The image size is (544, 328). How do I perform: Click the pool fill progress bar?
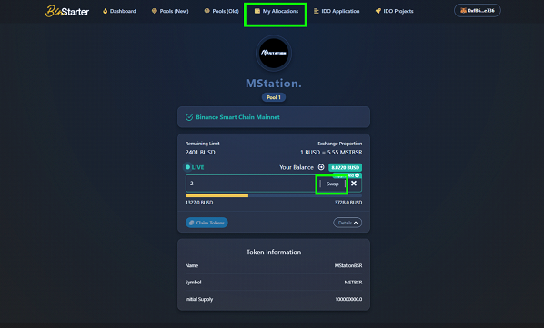[x=274, y=195]
